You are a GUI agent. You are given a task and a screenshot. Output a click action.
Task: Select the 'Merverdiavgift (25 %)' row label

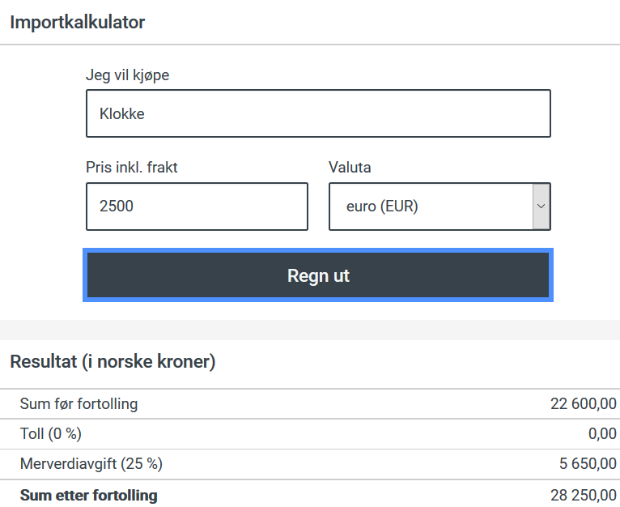click(x=91, y=464)
